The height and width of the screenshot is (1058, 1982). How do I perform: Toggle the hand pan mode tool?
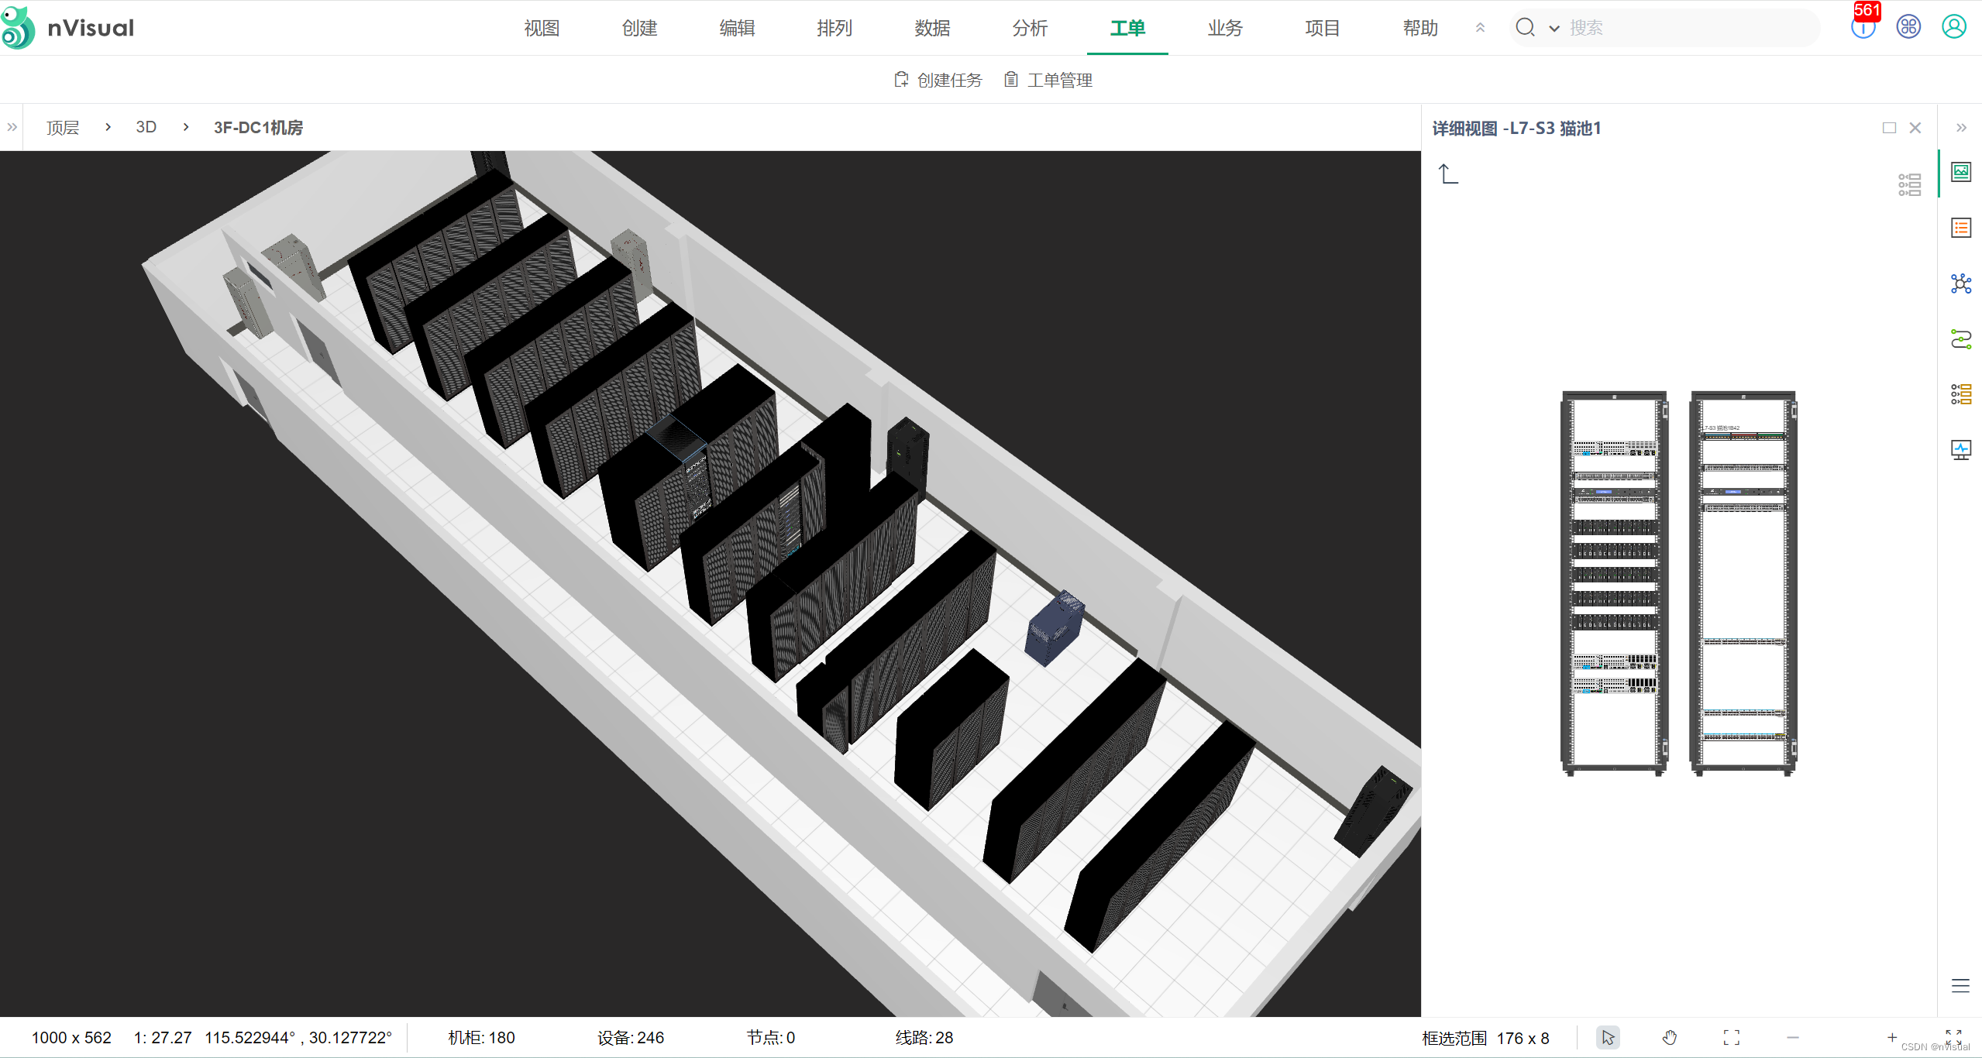click(1670, 1038)
